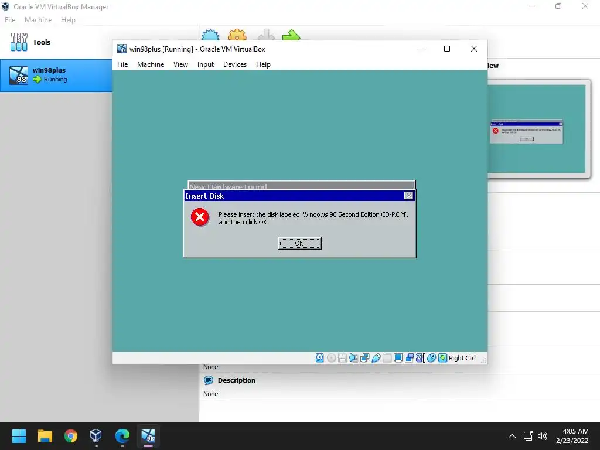
Task: Click the network tray icon
Action: coord(529,436)
